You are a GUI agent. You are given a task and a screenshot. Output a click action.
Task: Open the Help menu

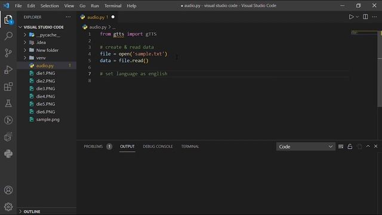[131, 5]
